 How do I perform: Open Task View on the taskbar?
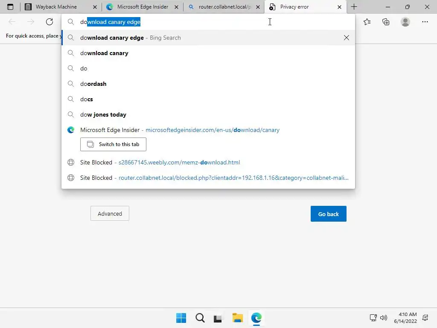218,318
